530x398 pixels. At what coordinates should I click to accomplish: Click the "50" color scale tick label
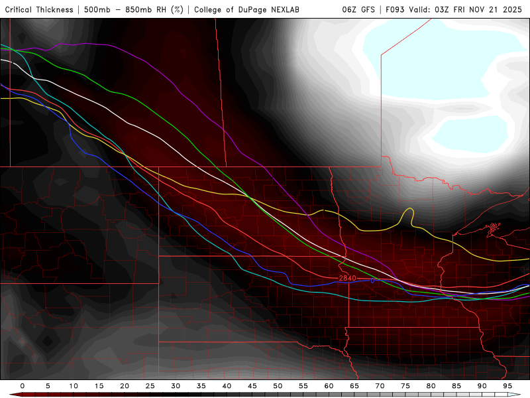[278, 386]
